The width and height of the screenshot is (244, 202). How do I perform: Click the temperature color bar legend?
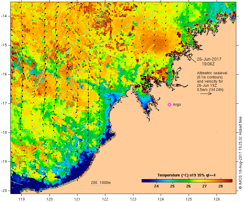pos(187,181)
